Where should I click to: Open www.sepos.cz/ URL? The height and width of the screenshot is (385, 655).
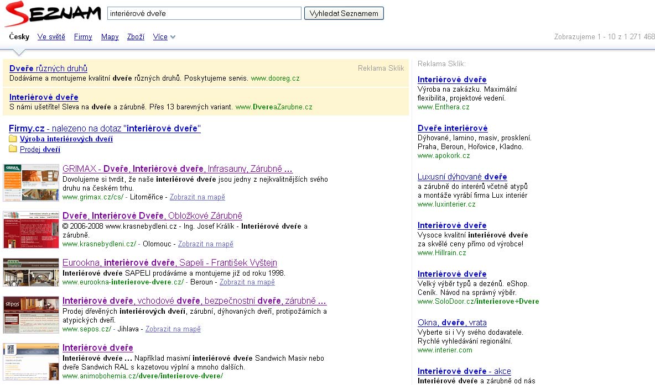click(x=87, y=329)
